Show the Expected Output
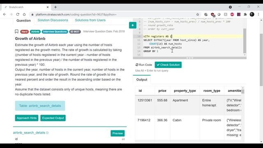This screenshot has height=148, width=263. 53,118
